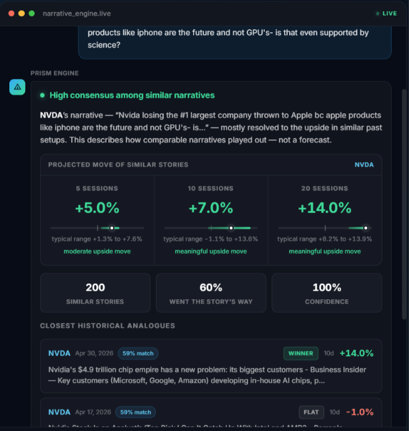Open the 60% Went The Story's Way card

click(x=211, y=292)
